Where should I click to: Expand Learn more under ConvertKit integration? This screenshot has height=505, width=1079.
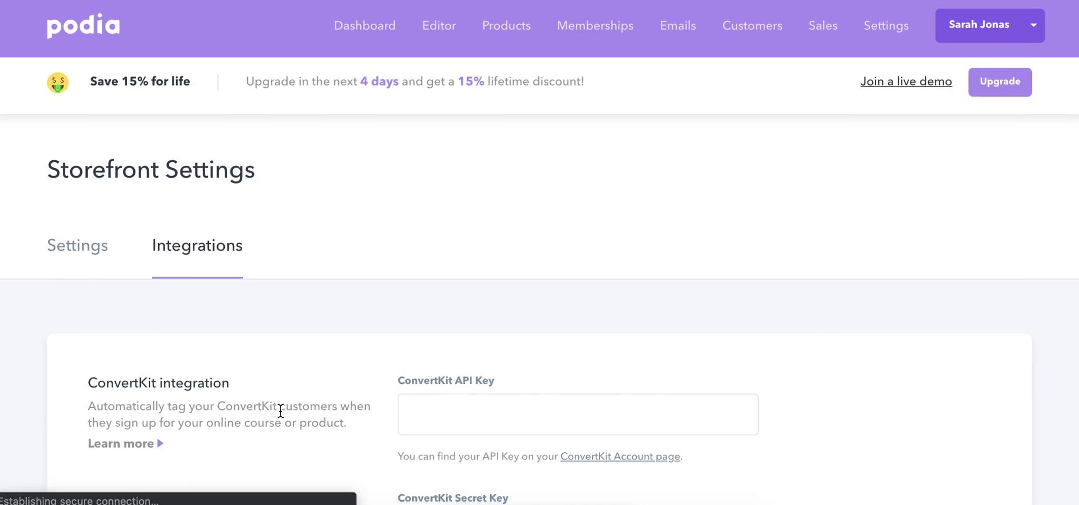[x=125, y=444]
